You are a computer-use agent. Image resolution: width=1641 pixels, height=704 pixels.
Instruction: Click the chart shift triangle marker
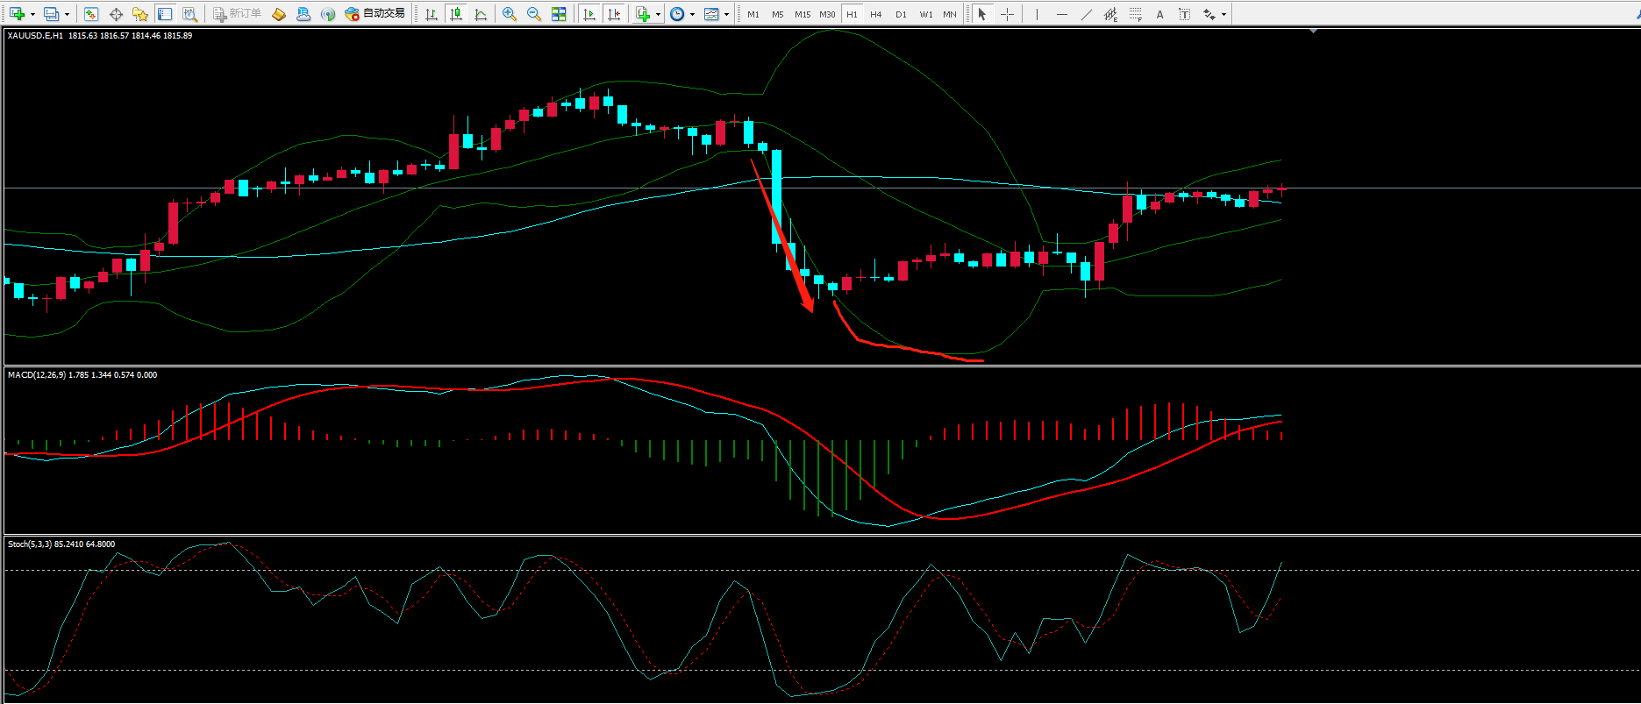click(x=1313, y=32)
